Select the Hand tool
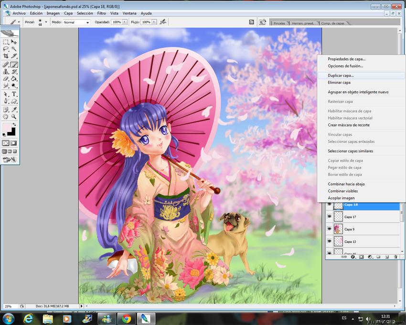 point(6,117)
